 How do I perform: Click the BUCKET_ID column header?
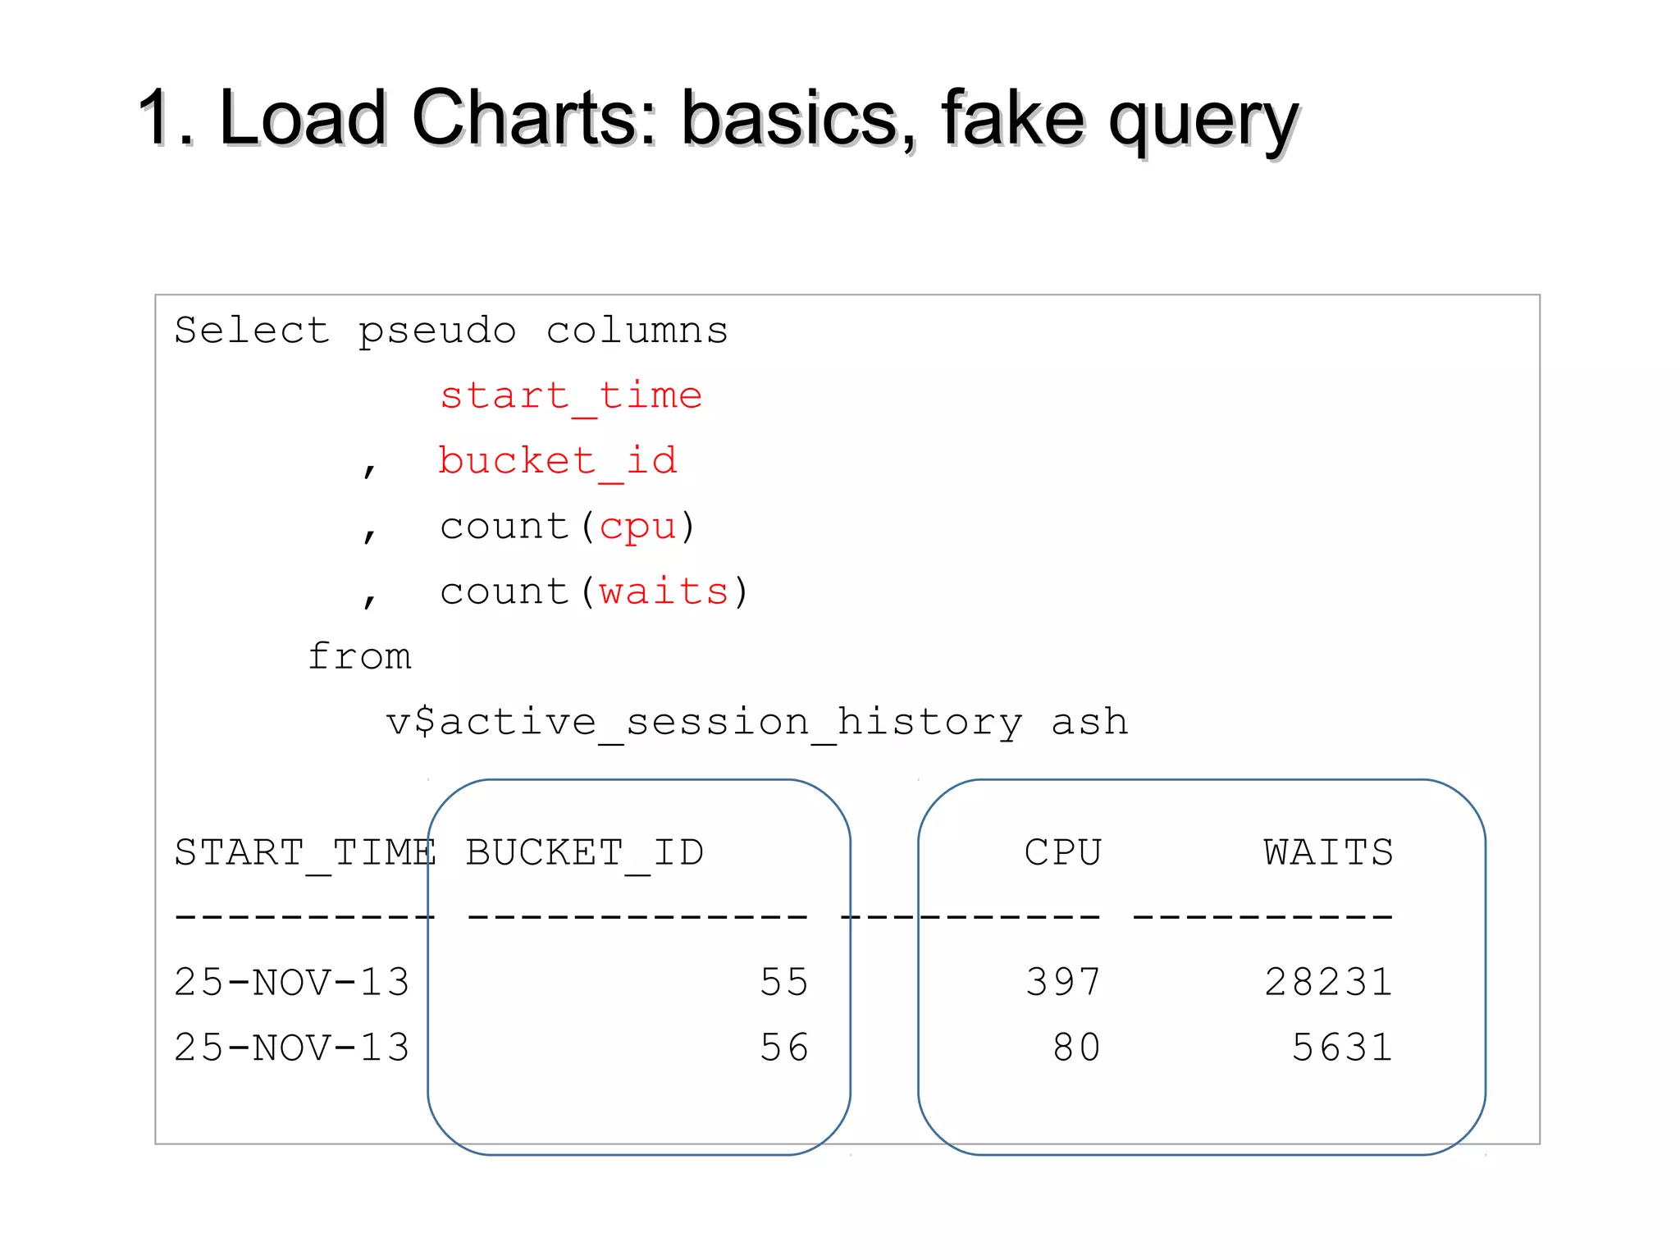585,853
